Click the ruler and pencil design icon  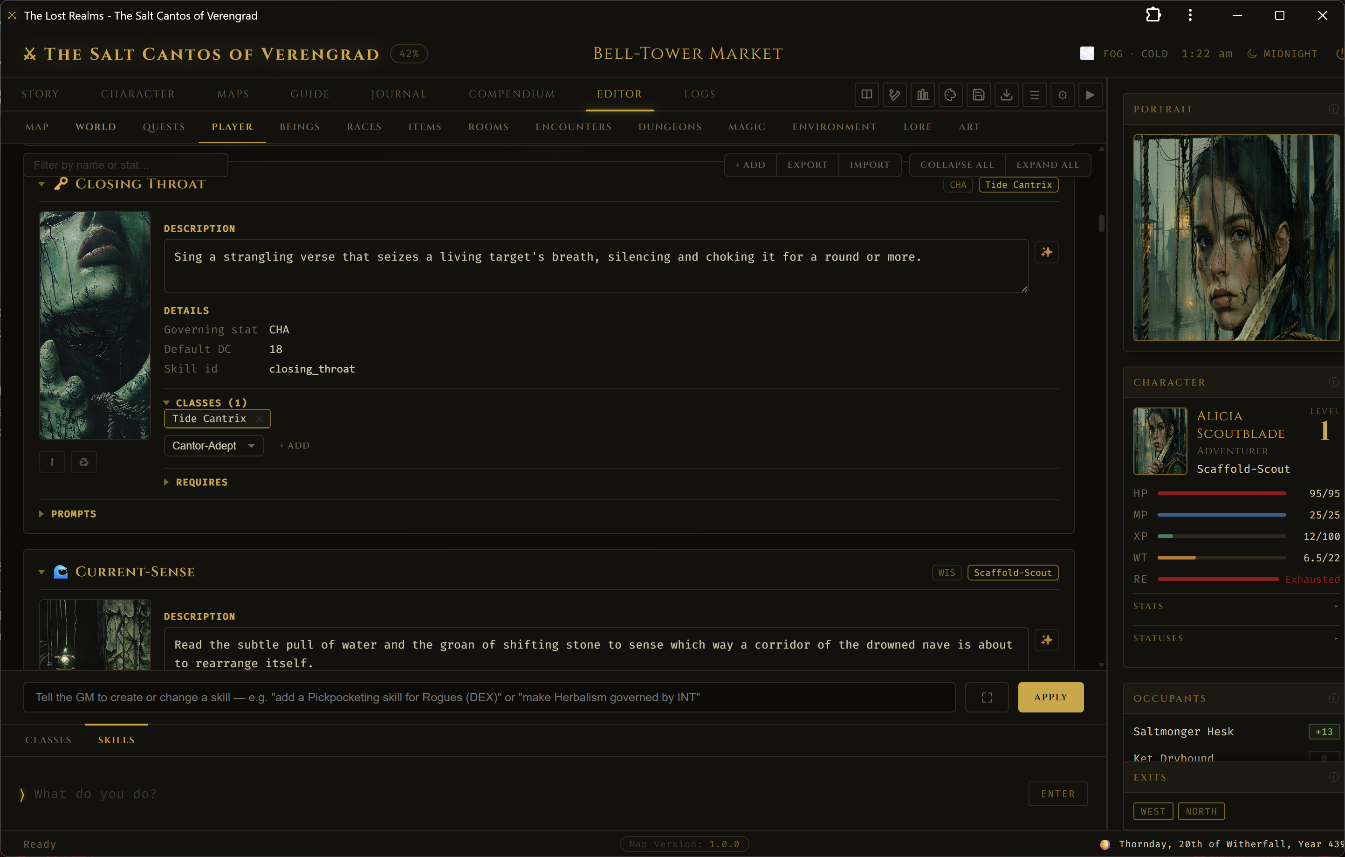pos(894,94)
